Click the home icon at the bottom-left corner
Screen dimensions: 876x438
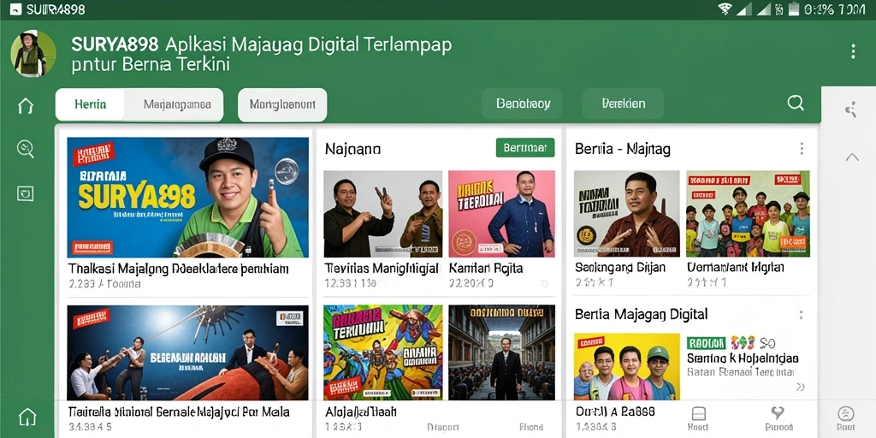click(27, 417)
